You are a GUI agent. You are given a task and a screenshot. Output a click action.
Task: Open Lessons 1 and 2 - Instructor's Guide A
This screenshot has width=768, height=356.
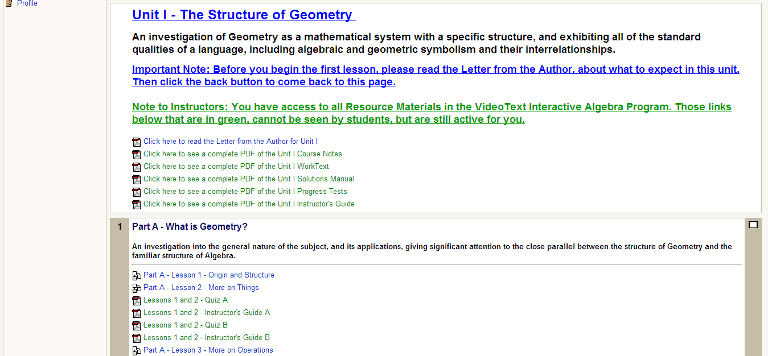click(x=207, y=313)
